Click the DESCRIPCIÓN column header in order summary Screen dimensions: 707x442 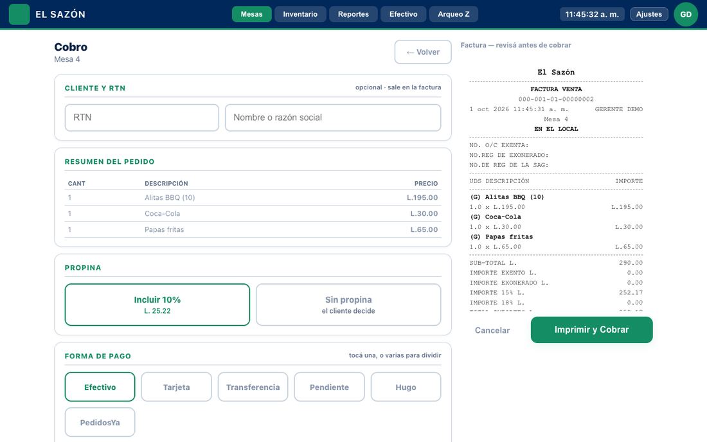click(x=166, y=183)
